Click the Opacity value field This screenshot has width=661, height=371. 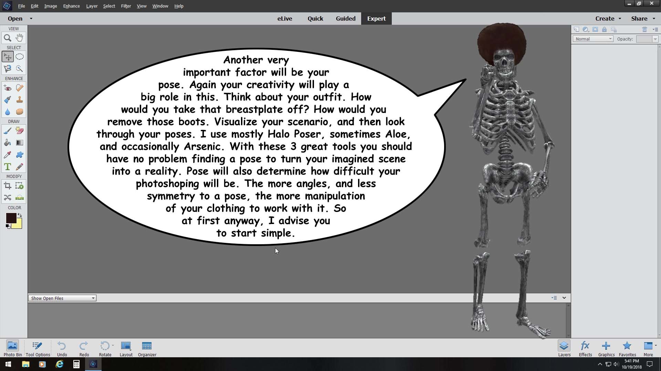click(644, 39)
